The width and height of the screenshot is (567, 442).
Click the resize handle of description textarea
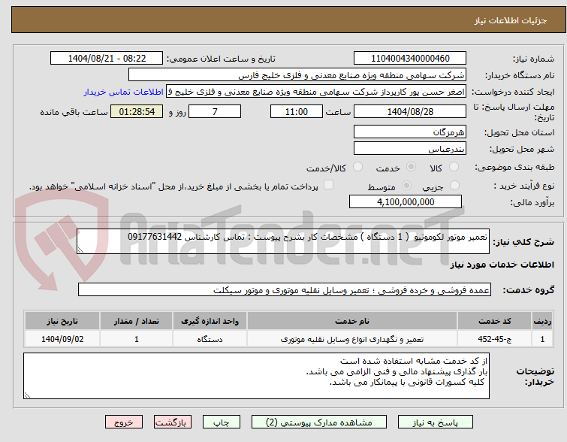point(80,250)
